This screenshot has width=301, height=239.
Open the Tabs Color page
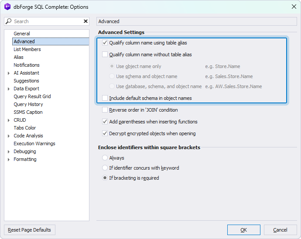24,128
